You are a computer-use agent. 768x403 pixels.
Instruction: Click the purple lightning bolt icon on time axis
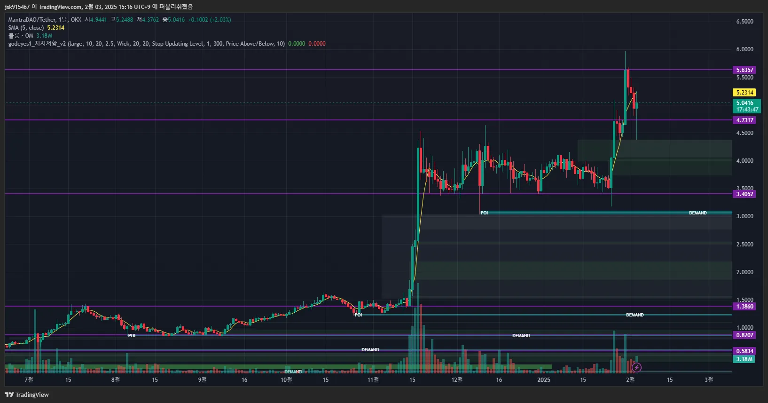coord(636,367)
